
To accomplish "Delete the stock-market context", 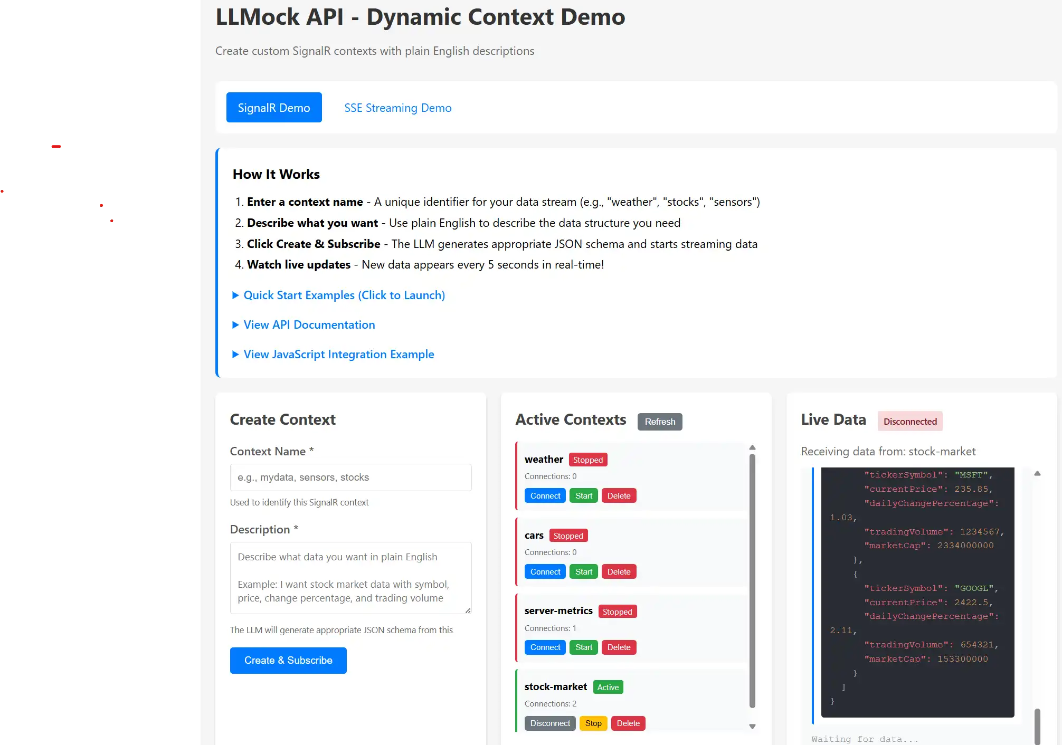I will (x=628, y=723).
